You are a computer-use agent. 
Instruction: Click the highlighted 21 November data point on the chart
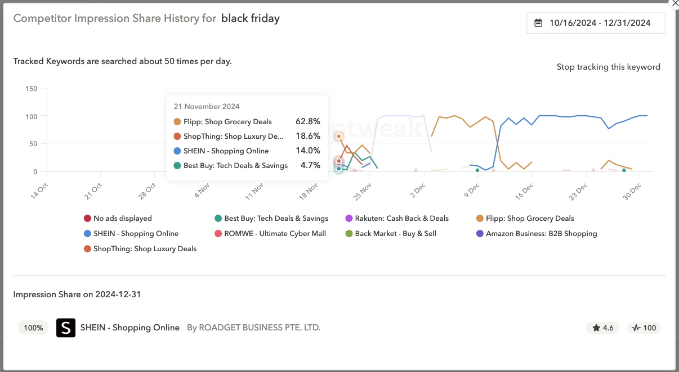338,135
